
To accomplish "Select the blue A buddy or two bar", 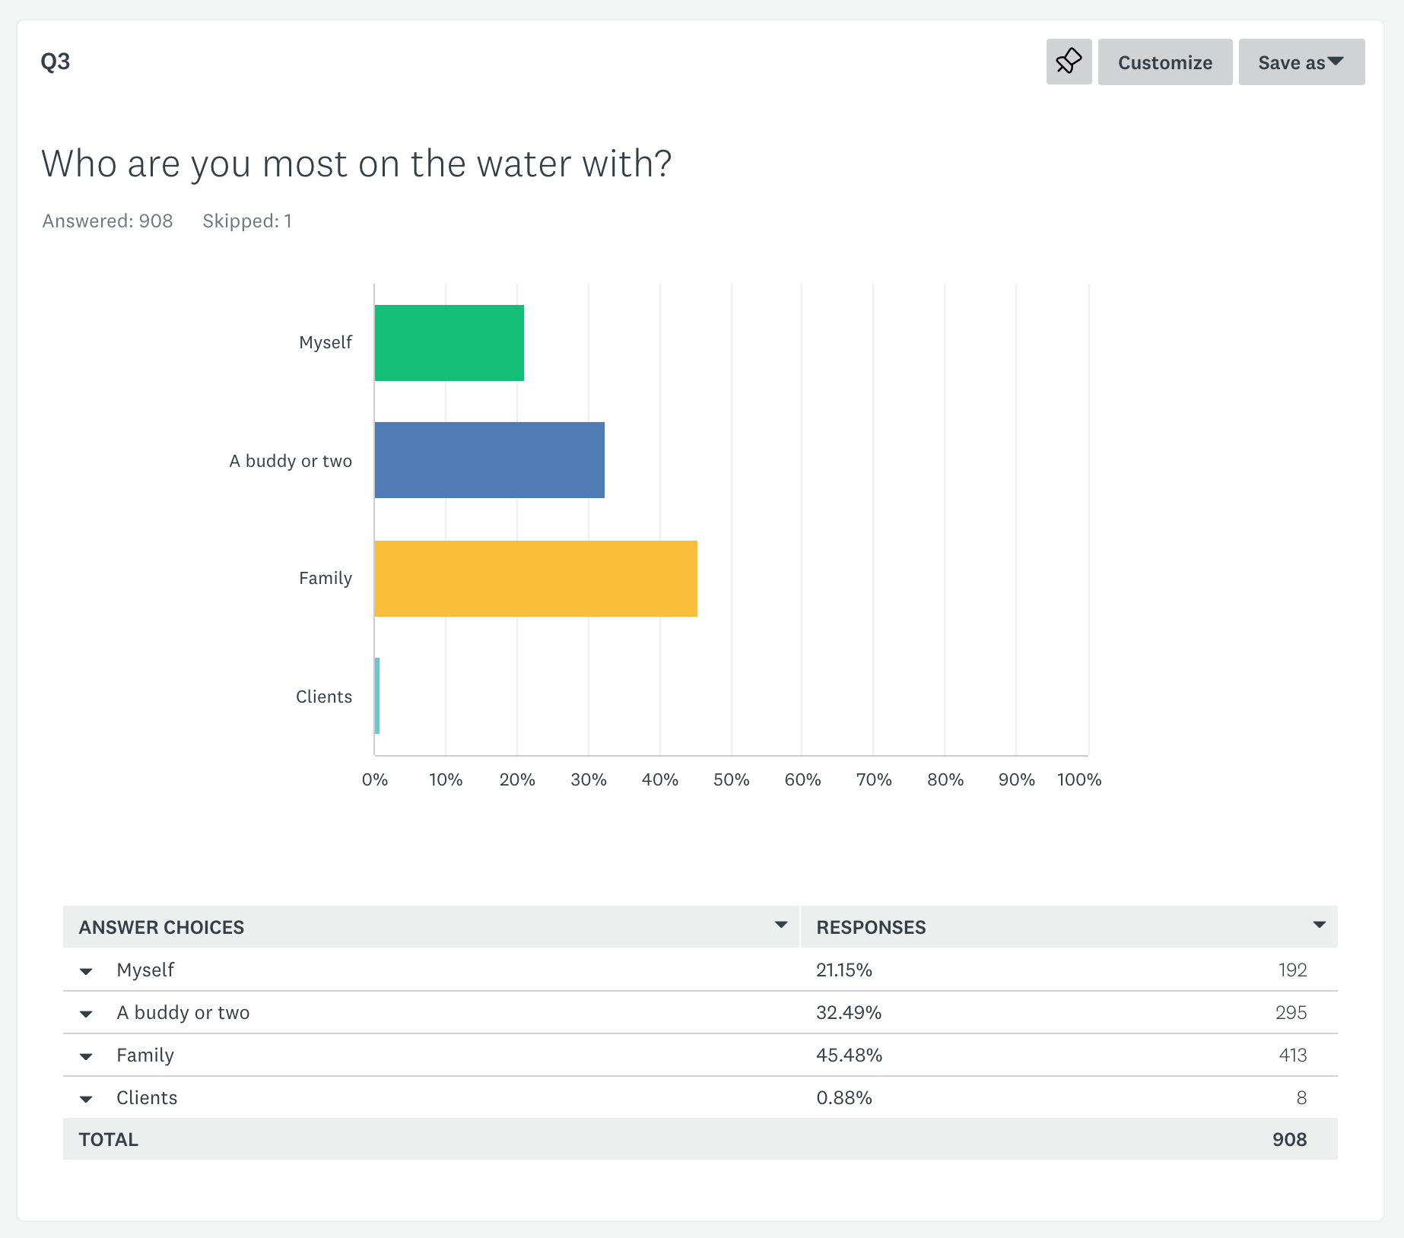I will point(490,460).
